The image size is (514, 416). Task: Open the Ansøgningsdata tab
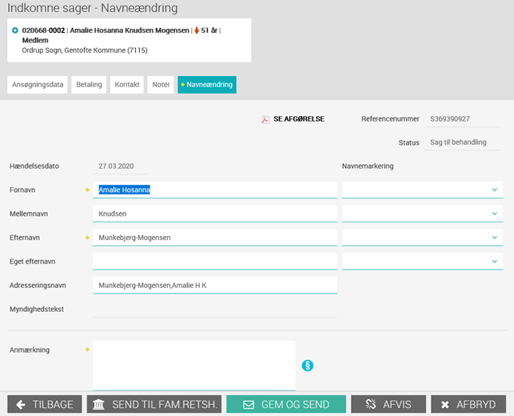(38, 85)
